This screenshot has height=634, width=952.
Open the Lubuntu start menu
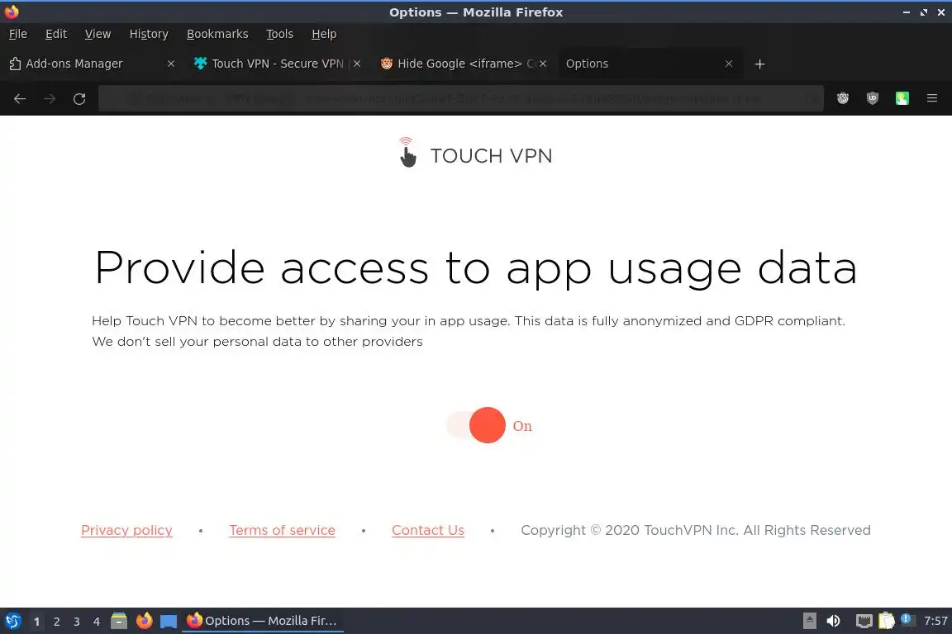click(x=12, y=621)
